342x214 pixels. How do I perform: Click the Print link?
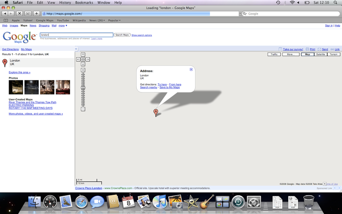coord(313,49)
